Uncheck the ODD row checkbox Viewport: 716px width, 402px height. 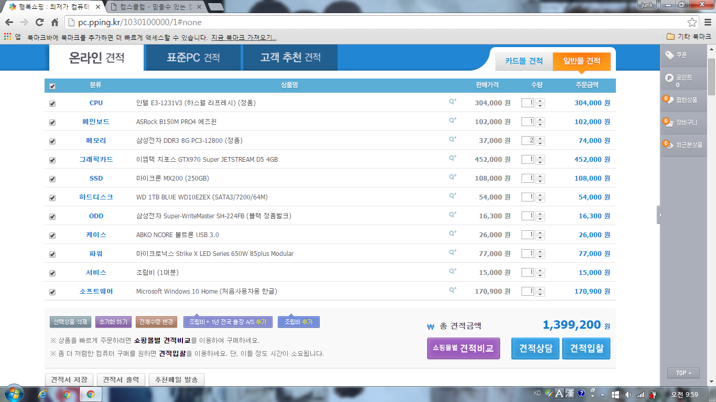pos(52,217)
